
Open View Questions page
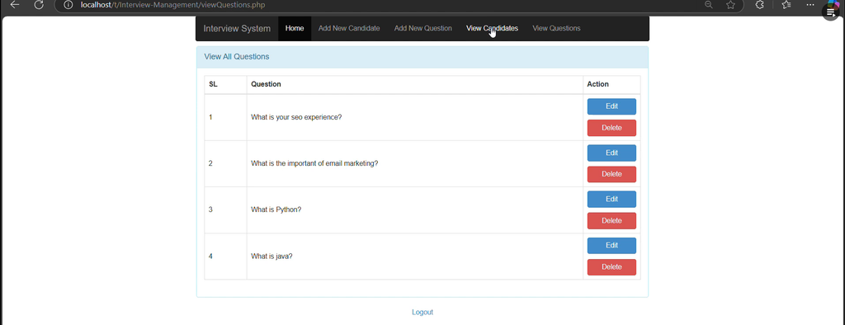pos(556,29)
